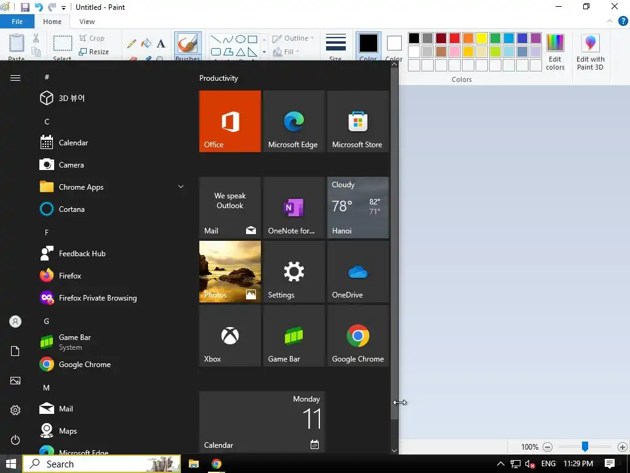Image resolution: width=630 pixels, height=473 pixels.
Task: Open Paint Help question mark button
Action: coord(623,21)
